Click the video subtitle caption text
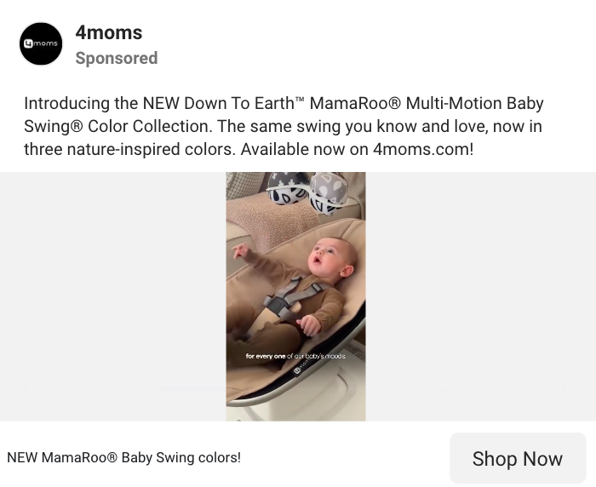 [295, 356]
